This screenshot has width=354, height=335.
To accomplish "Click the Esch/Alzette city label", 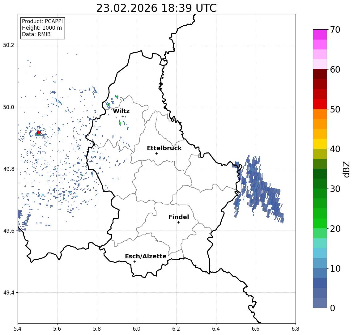I will pyautogui.click(x=146, y=256).
